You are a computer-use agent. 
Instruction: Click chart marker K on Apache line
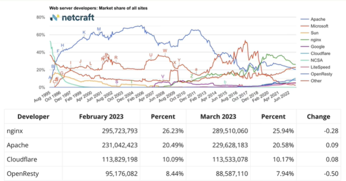click(x=84, y=32)
